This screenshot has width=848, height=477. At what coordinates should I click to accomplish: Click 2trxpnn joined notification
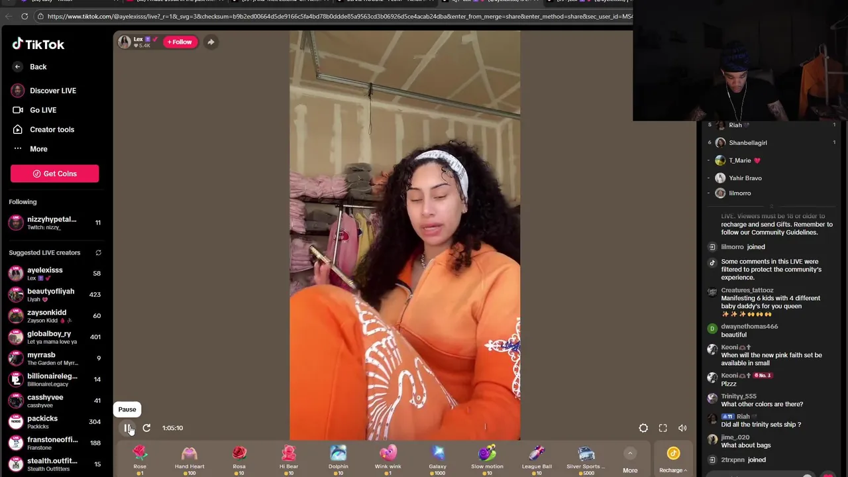pyautogui.click(x=743, y=460)
